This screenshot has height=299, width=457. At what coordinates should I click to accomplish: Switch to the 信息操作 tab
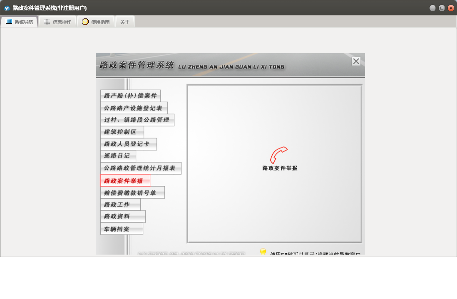[57, 22]
